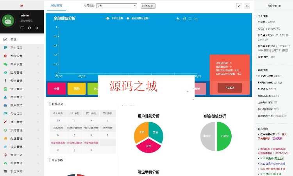This screenshot has height=176, width=293.
Task: Click the green shop icon for 快店管理
Action: [5, 89]
